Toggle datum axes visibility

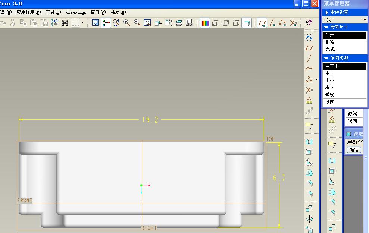coord(272,23)
